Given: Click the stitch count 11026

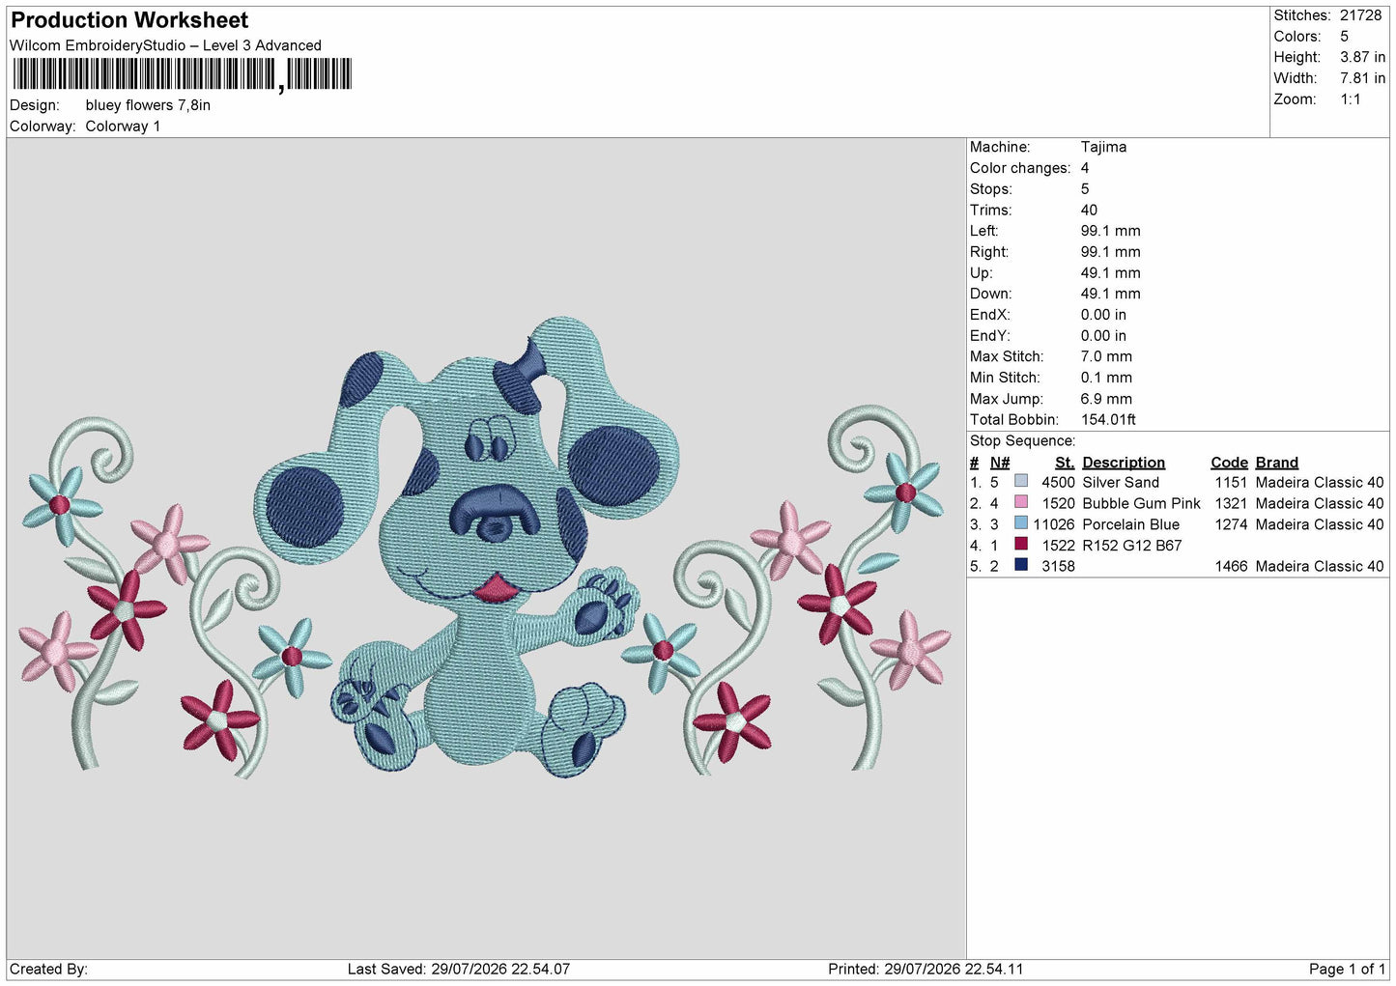Looking at the screenshot, I should pyautogui.click(x=1054, y=525).
